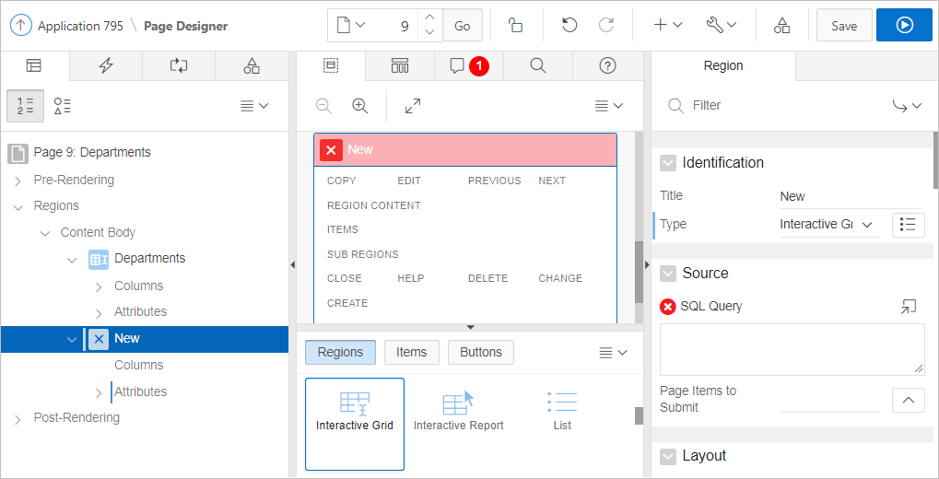Open the Page Search magnifier tab
939x479 pixels.
pyautogui.click(x=538, y=65)
